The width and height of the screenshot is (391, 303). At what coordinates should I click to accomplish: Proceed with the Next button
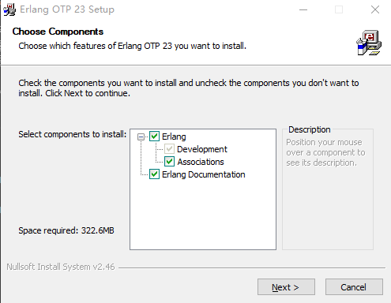tap(286, 287)
